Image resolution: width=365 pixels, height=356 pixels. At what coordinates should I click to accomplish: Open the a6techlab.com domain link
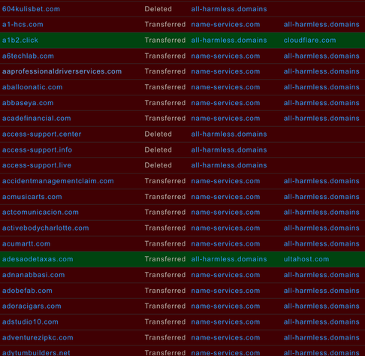[x=28, y=56]
